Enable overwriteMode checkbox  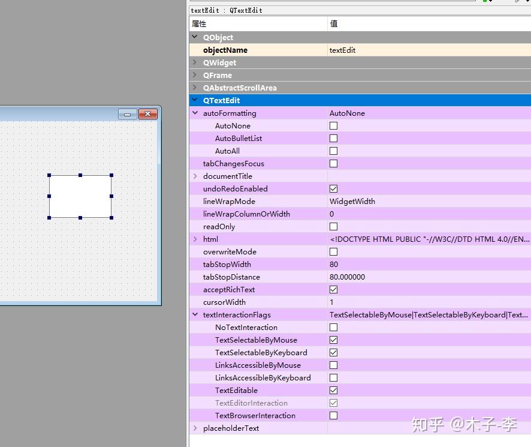[334, 251]
